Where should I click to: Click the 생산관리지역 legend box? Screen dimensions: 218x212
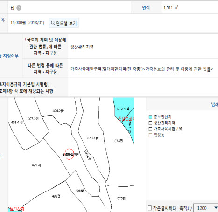coord(150,123)
